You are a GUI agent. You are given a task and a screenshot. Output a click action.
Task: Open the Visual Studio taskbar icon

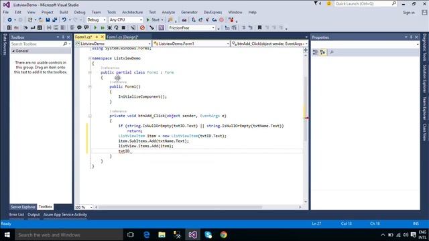(192, 235)
